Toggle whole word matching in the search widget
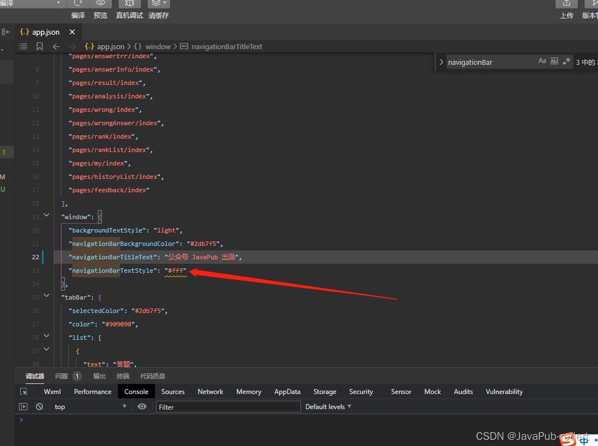This screenshot has width=598, height=446. click(554, 60)
